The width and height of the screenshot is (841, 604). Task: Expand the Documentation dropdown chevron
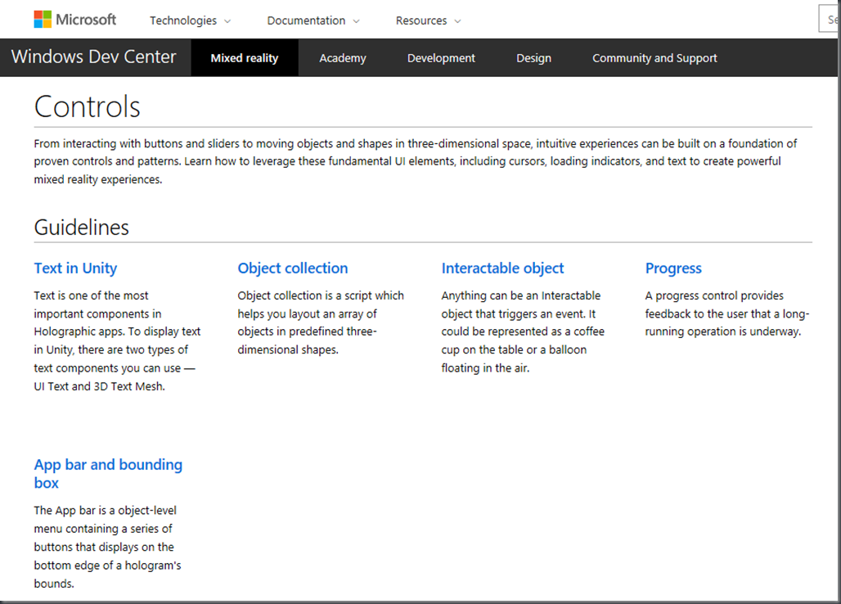pos(356,21)
